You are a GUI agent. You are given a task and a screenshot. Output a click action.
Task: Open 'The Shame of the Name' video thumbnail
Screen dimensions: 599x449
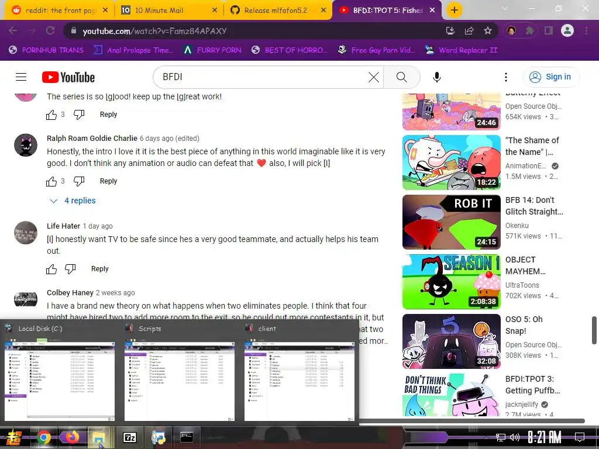pyautogui.click(x=451, y=163)
